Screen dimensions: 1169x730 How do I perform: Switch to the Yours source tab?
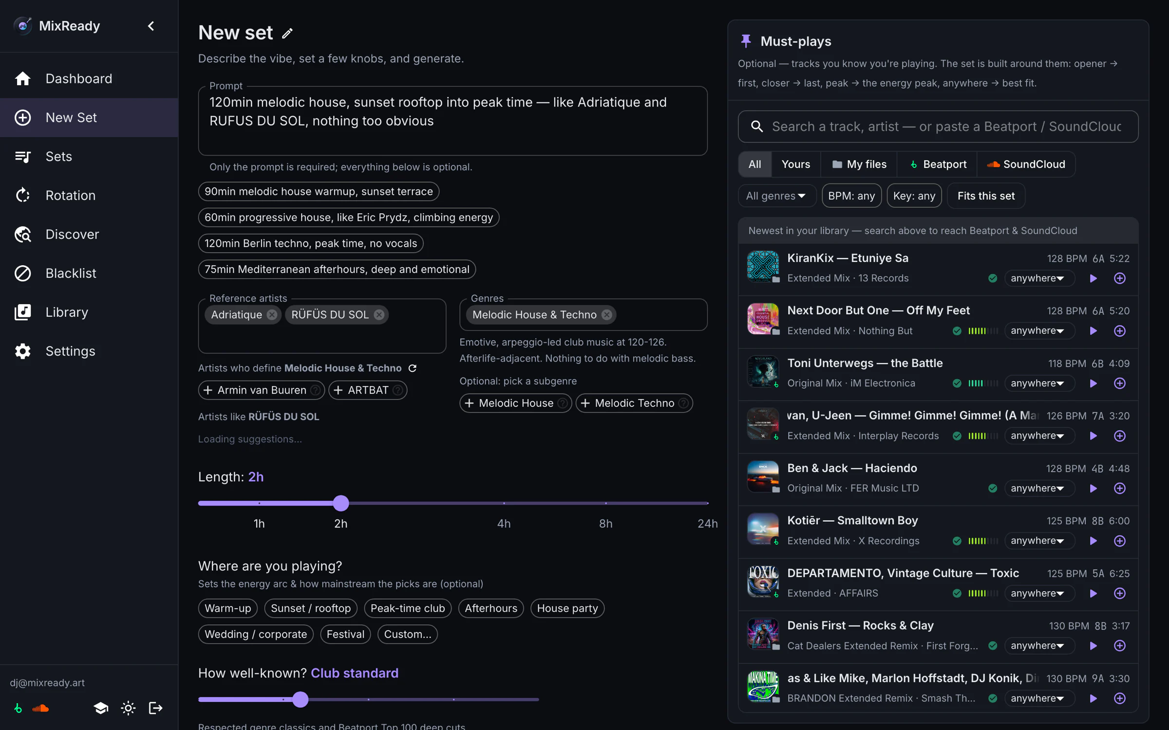(x=796, y=164)
